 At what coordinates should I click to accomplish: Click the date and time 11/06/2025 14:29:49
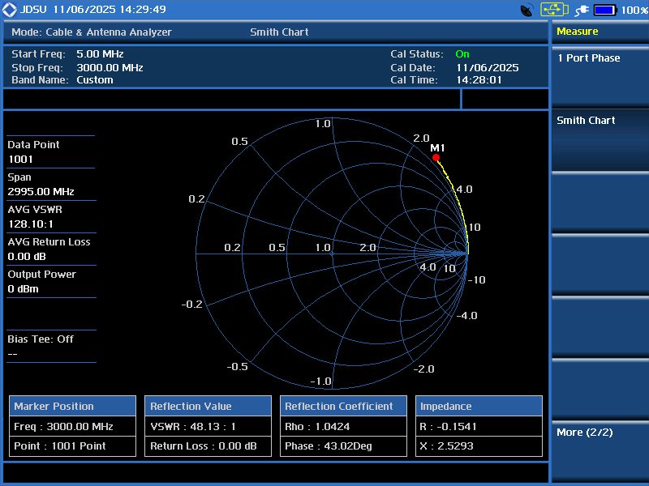[110, 10]
